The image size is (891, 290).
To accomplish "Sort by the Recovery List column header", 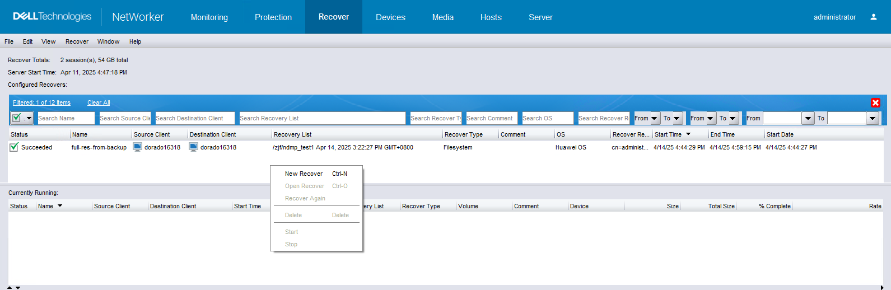I will (x=357, y=134).
